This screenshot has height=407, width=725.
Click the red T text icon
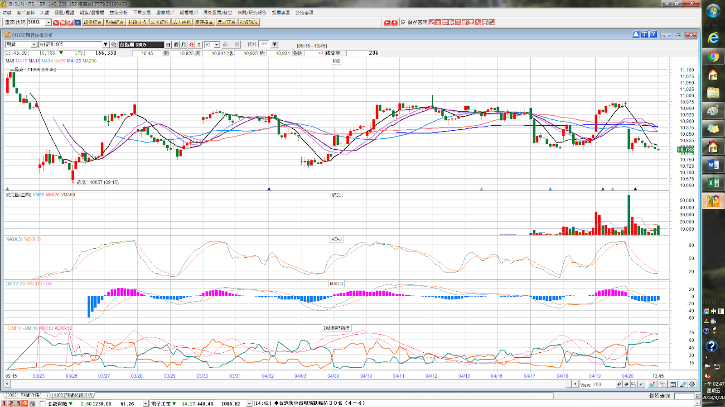pyautogui.click(x=458, y=22)
